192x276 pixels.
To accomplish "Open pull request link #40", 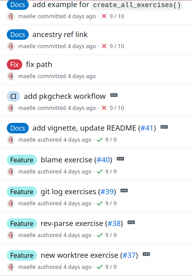I will (103, 160).
